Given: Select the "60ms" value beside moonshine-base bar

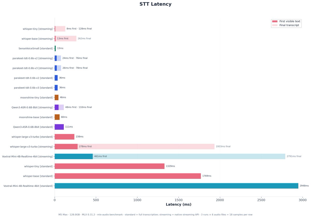Looking at the screenshot, I should pyautogui.click(x=64, y=117).
